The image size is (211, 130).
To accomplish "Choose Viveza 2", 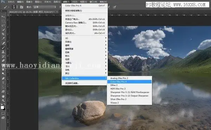I will click(x=129, y=103).
